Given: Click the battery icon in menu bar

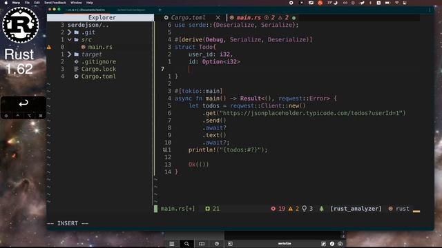Looking at the screenshot, I should coord(387,3).
